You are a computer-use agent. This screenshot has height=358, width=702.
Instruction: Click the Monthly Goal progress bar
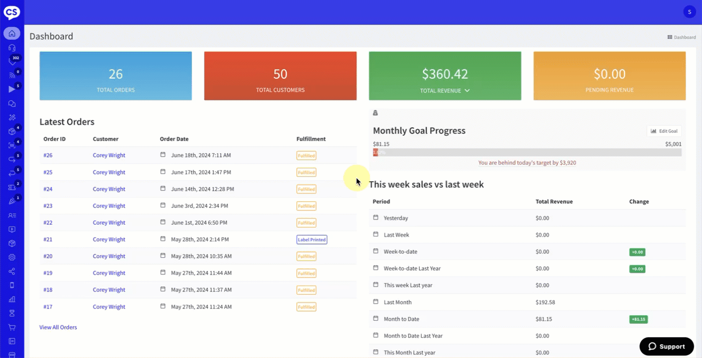(527, 153)
